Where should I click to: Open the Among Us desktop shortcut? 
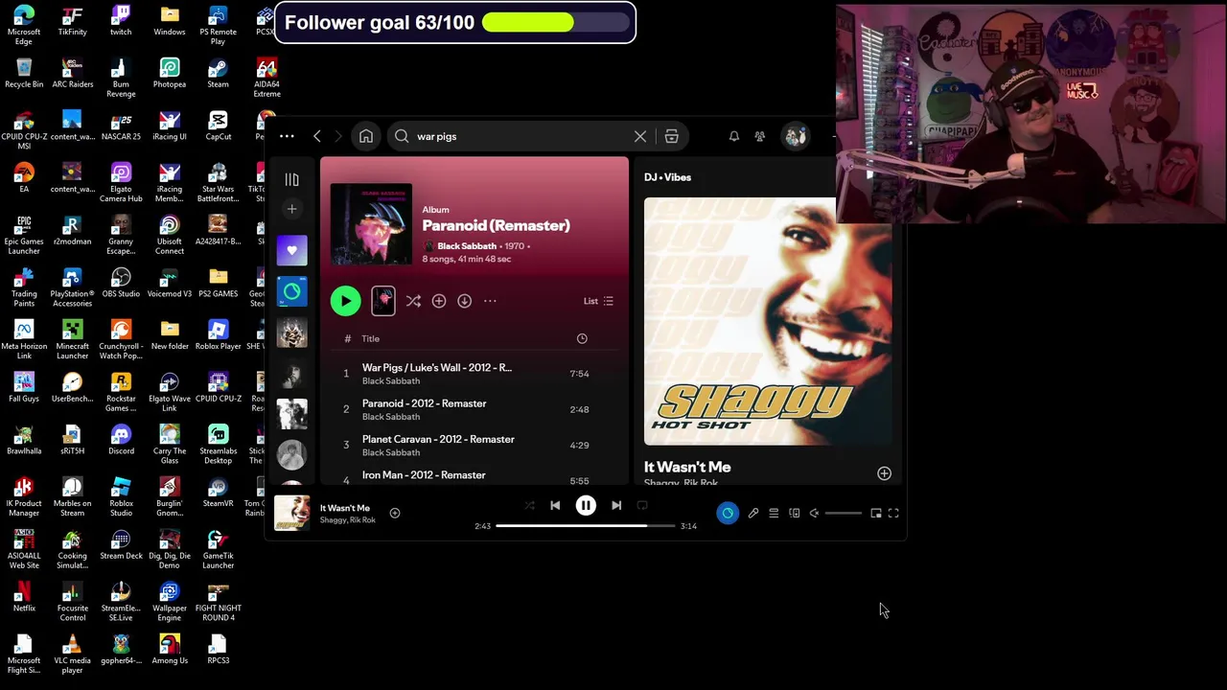[x=170, y=649]
